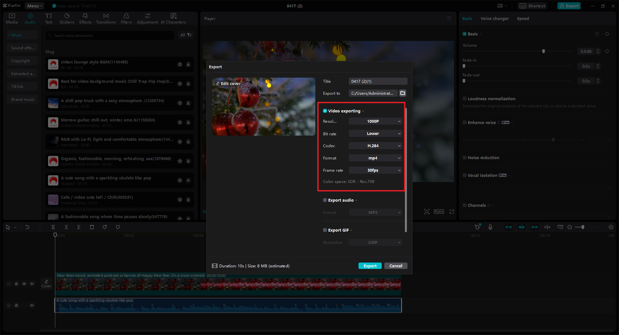The height and width of the screenshot is (335, 619).
Task: Enable Noise reduction
Action: (465, 158)
